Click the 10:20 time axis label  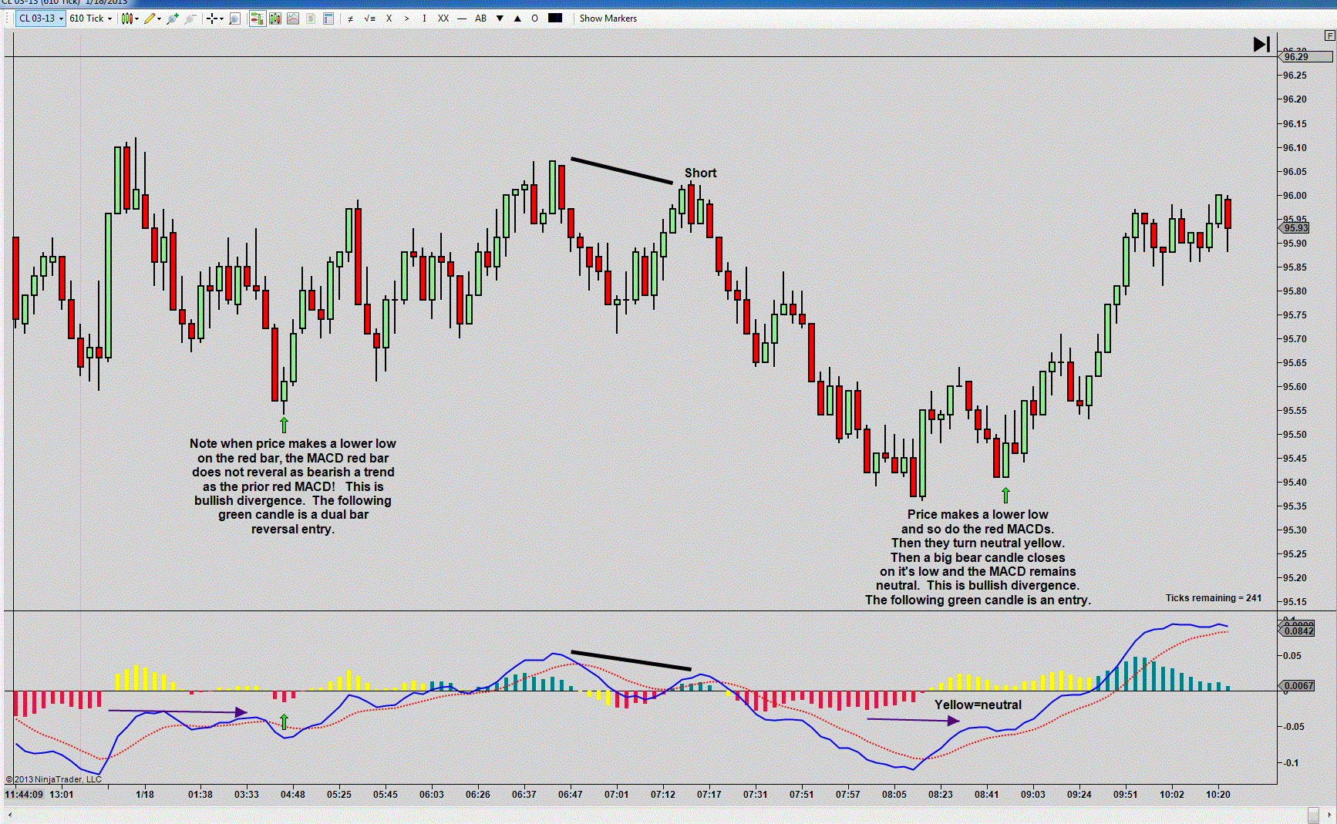[1218, 795]
